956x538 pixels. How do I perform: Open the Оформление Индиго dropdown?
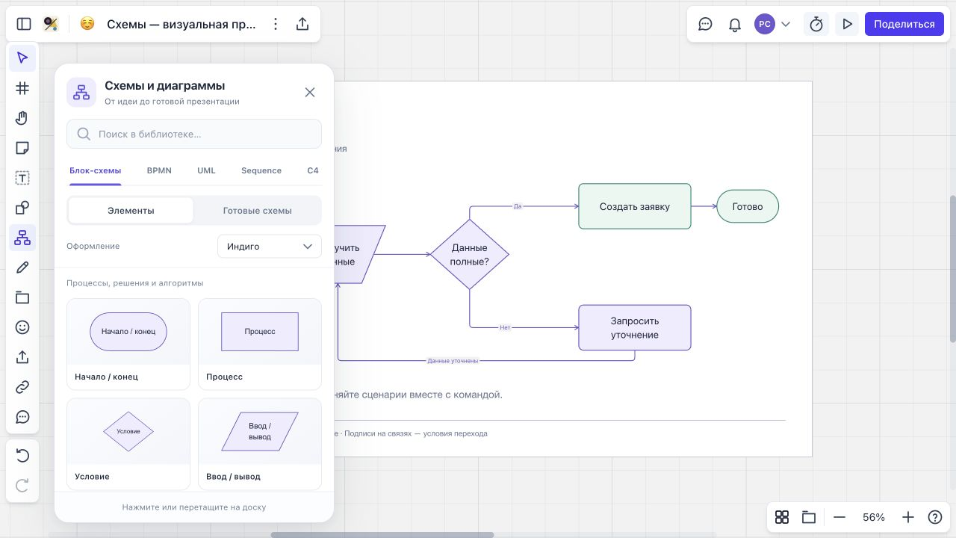(x=270, y=246)
